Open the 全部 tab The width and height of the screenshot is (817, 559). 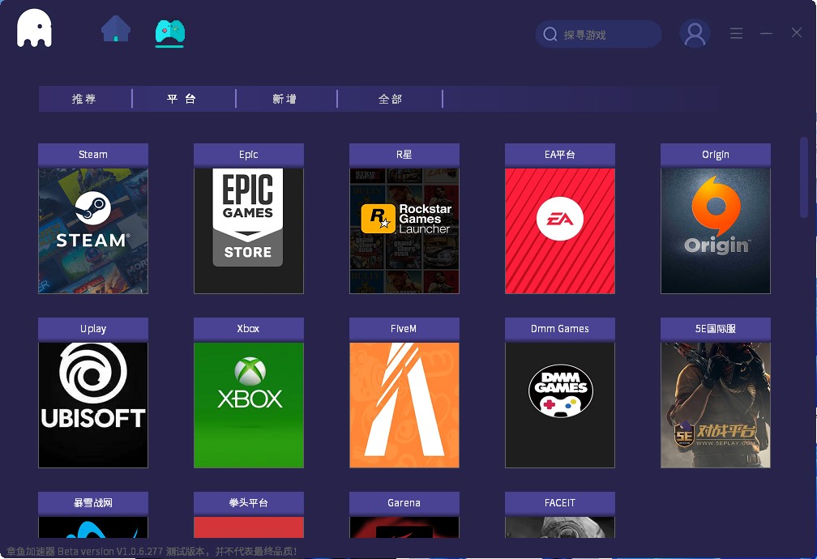(390, 98)
